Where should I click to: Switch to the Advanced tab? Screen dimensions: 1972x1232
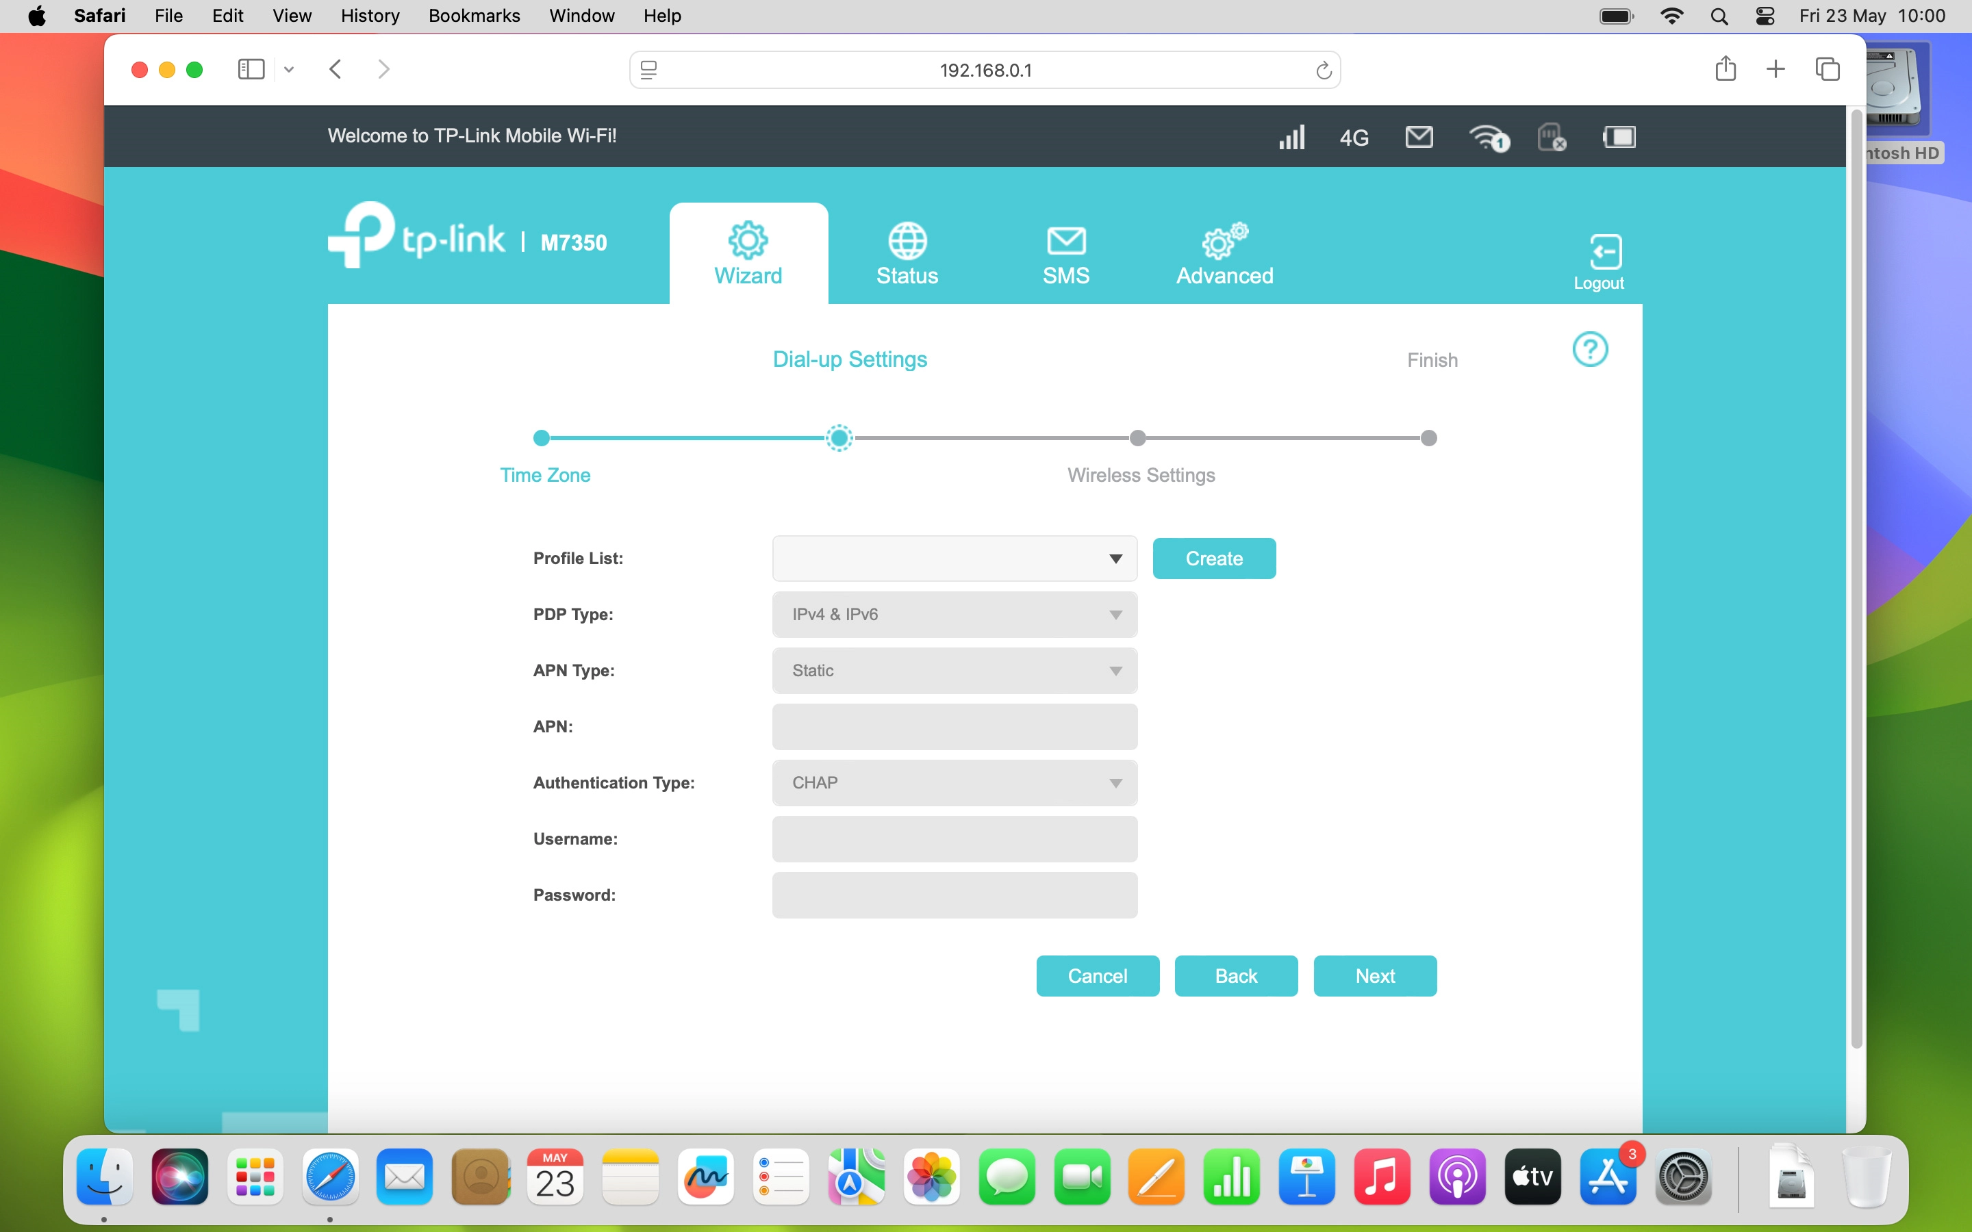click(x=1224, y=254)
